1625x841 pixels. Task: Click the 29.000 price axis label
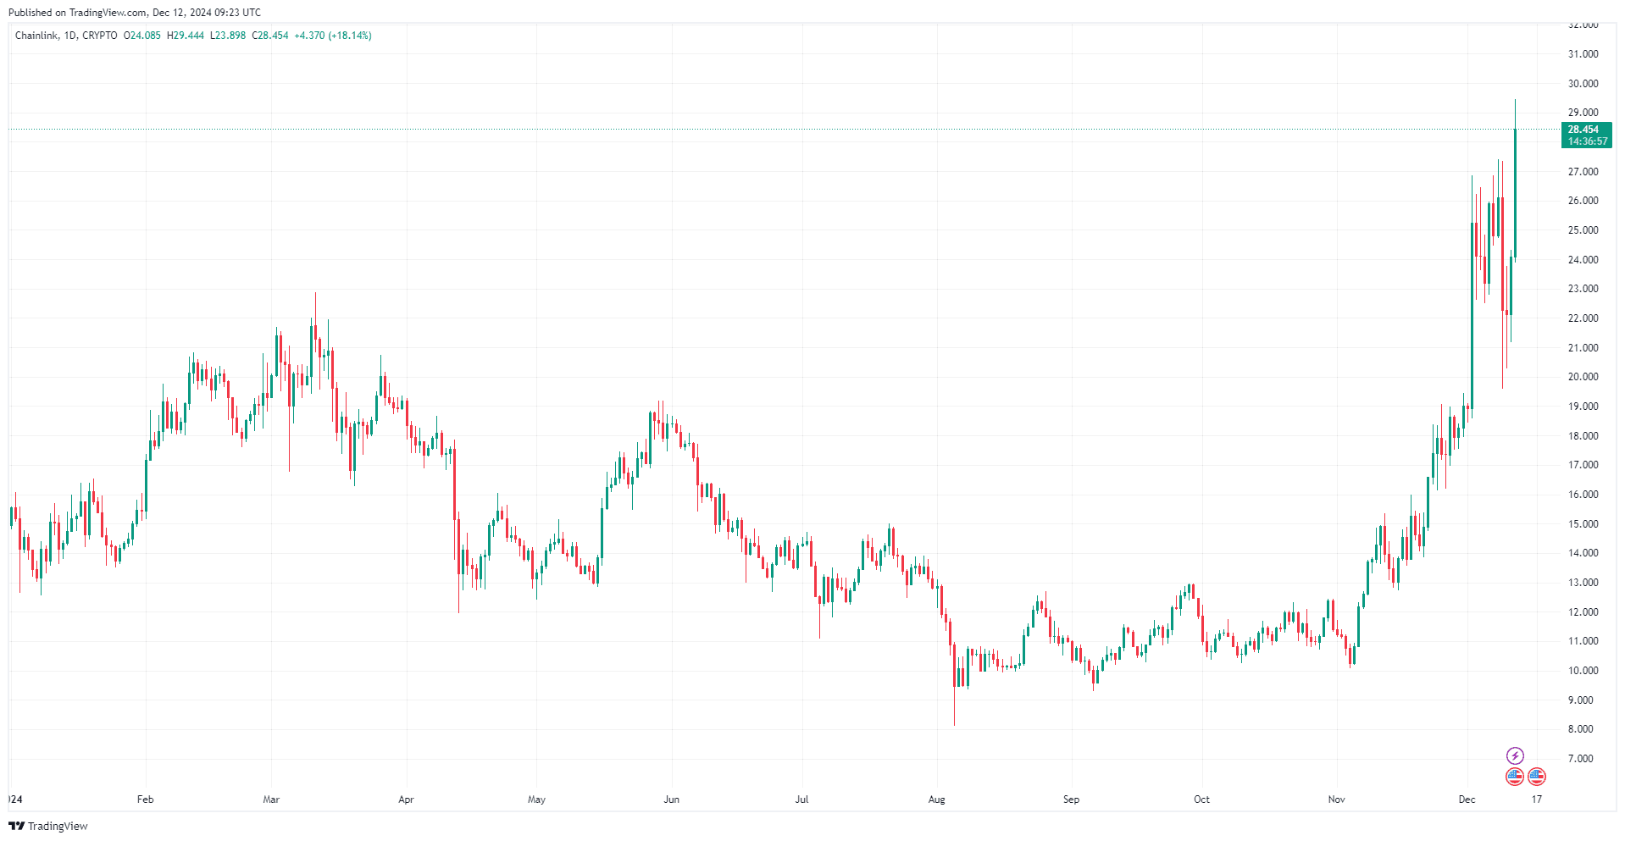pyautogui.click(x=1583, y=113)
